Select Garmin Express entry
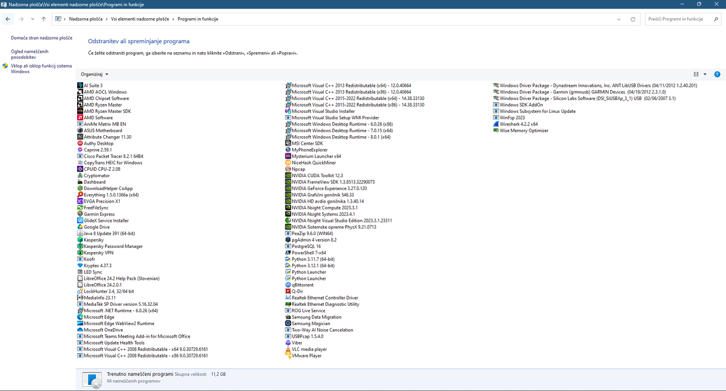Image resolution: width=726 pixels, height=391 pixels. (x=96, y=214)
